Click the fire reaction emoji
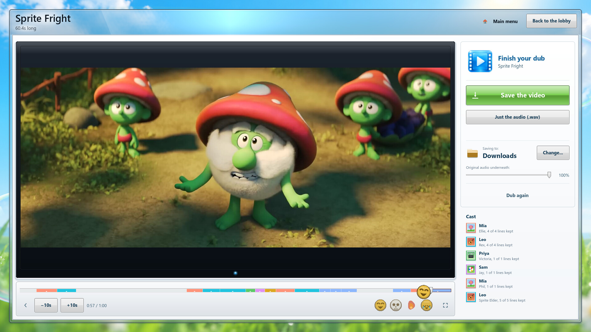The width and height of the screenshot is (591, 332). coord(411,305)
